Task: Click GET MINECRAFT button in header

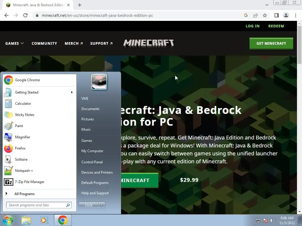Action: [x=271, y=44]
